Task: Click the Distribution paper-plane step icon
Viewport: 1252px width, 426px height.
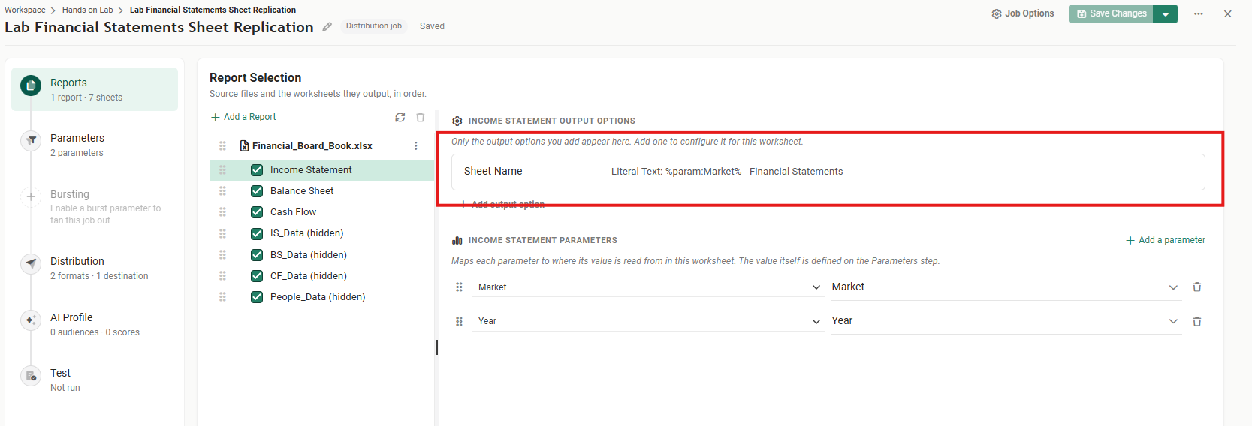Action: (x=31, y=263)
